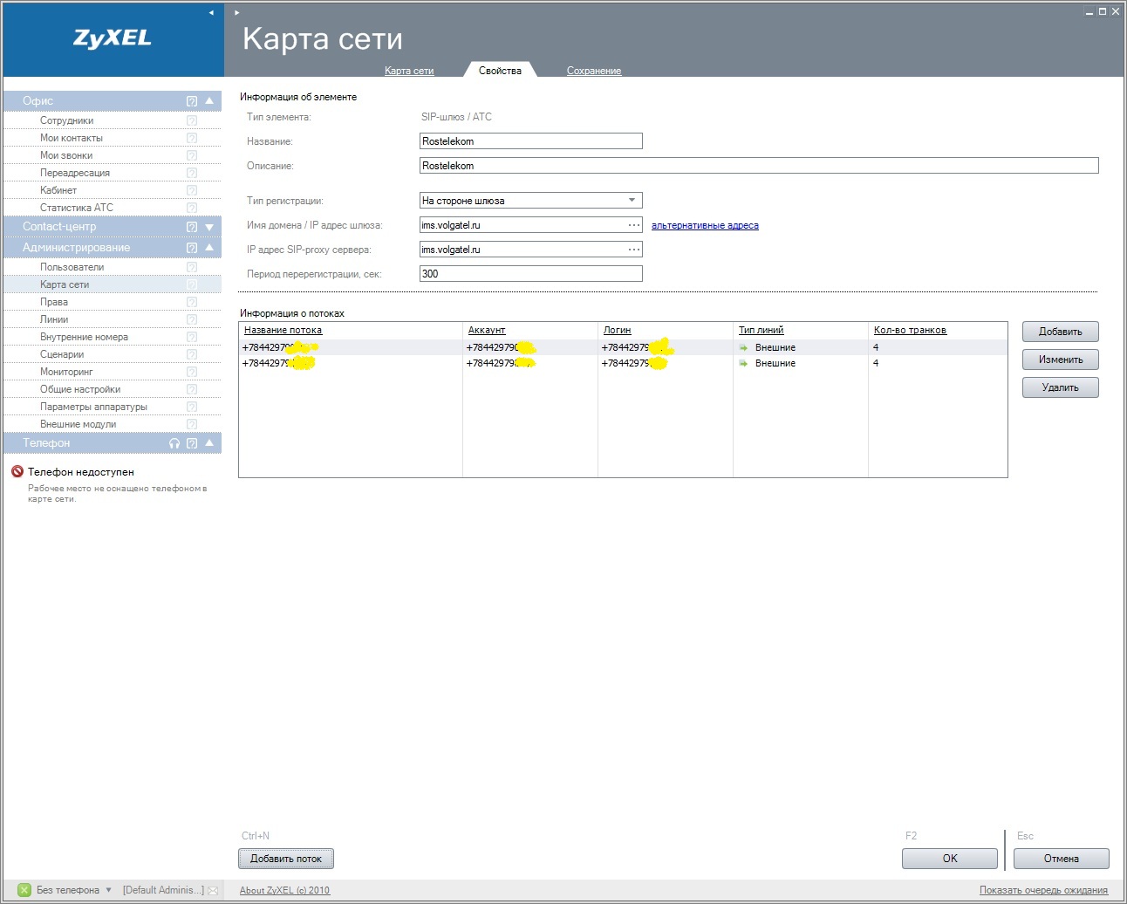Switch to the Сохранение tab
Image resolution: width=1127 pixels, height=904 pixels.
coord(593,71)
